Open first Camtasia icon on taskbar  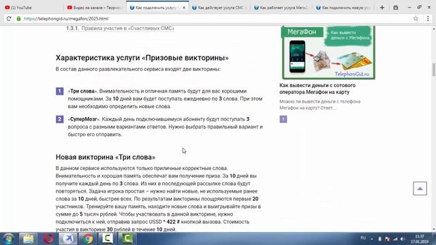(108, 239)
